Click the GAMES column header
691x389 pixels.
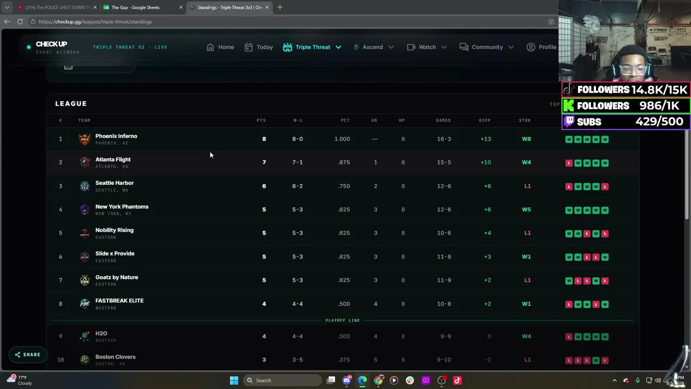click(443, 120)
